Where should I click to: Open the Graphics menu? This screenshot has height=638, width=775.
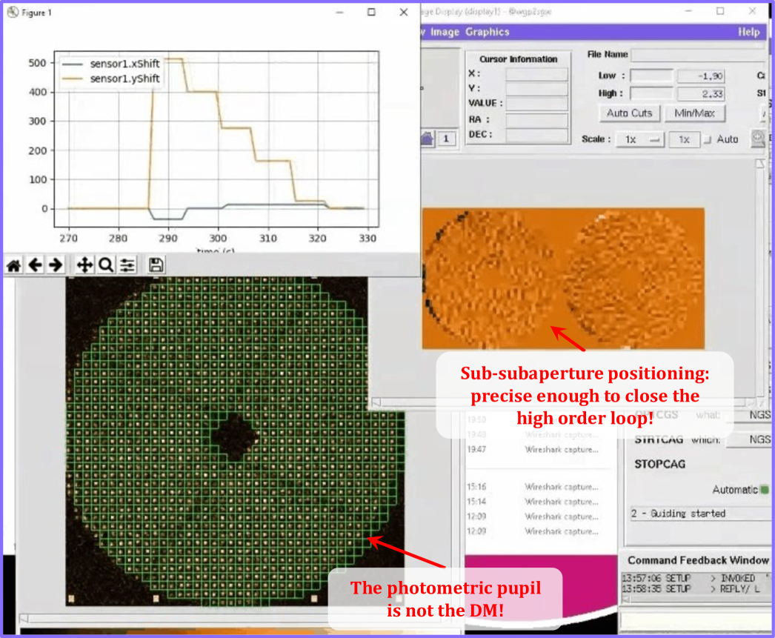point(487,32)
